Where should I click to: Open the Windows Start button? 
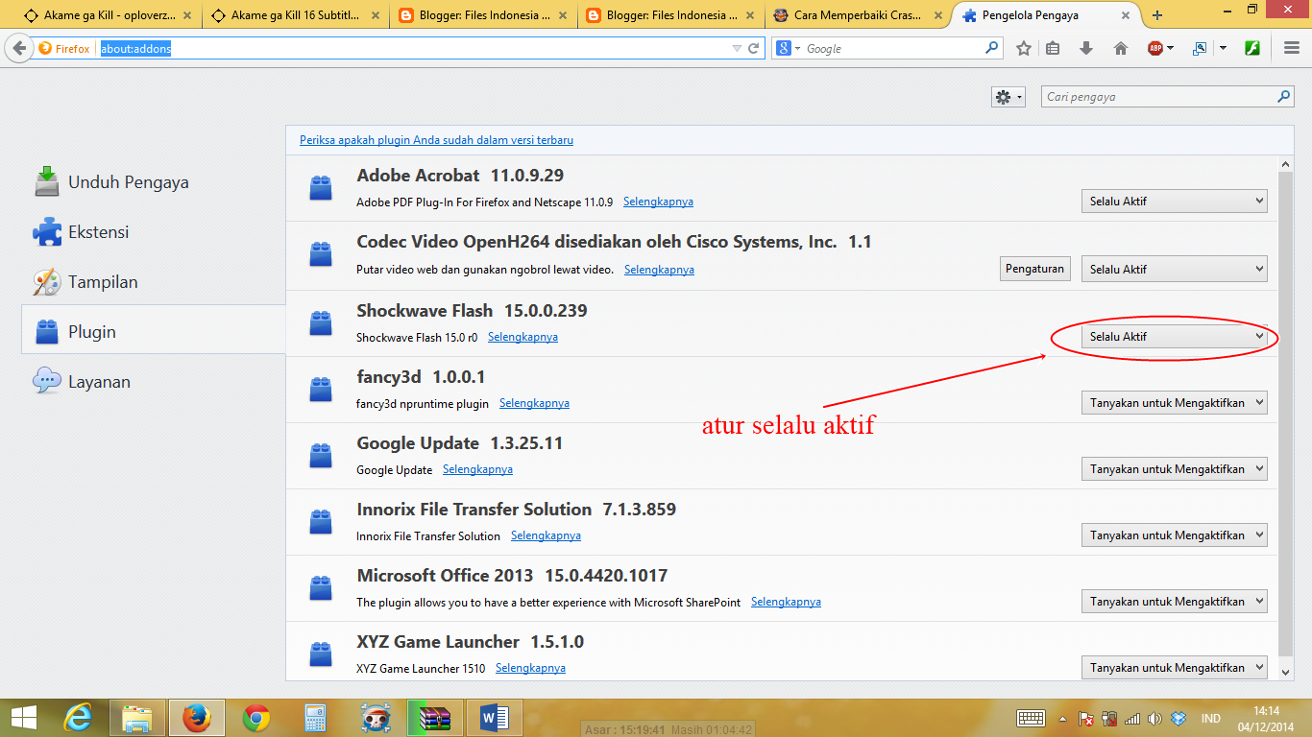click(24, 718)
